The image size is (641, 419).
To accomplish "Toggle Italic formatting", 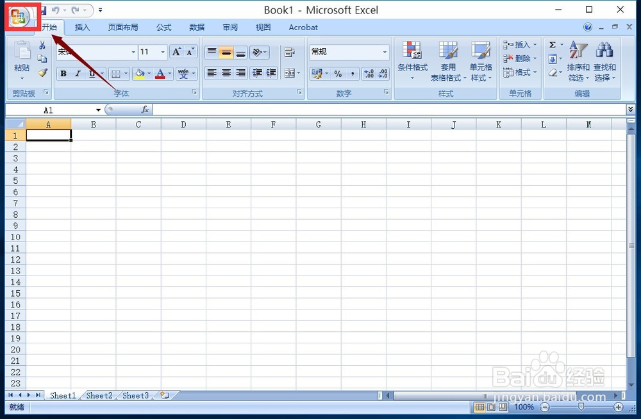I will [78, 74].
